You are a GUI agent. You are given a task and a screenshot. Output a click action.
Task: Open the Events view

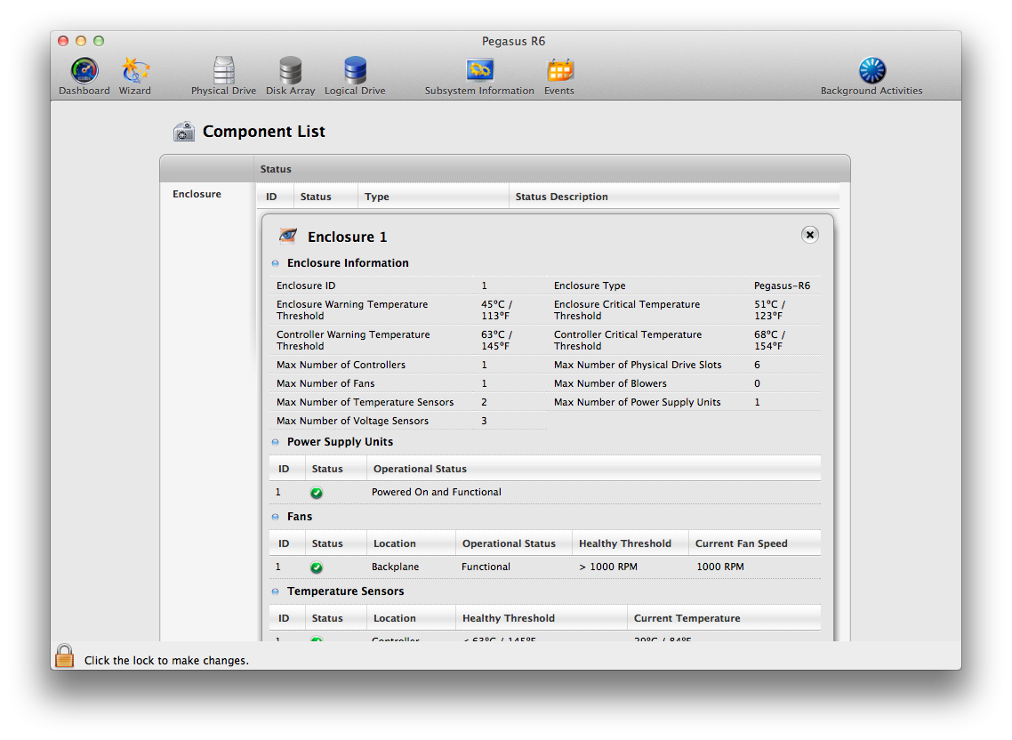[x=559, y=76]
